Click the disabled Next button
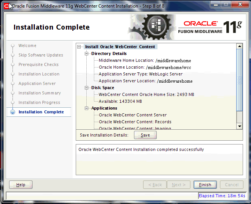Viewport: 251px width, 204px height. pyautogui.click(x=179, y=185)
